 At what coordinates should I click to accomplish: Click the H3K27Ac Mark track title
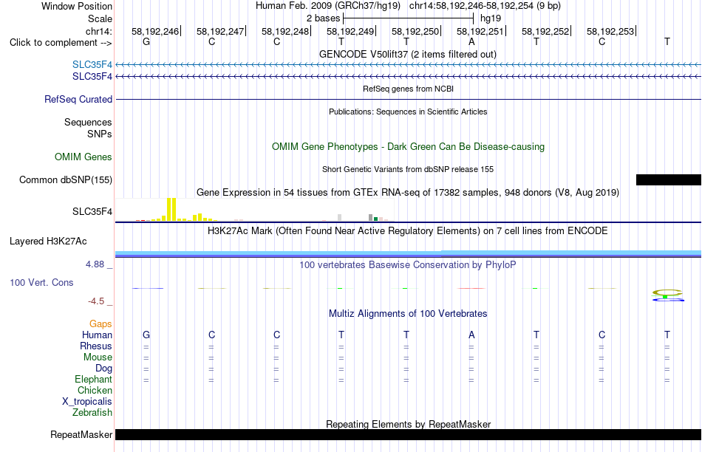(x=408, y=231)
